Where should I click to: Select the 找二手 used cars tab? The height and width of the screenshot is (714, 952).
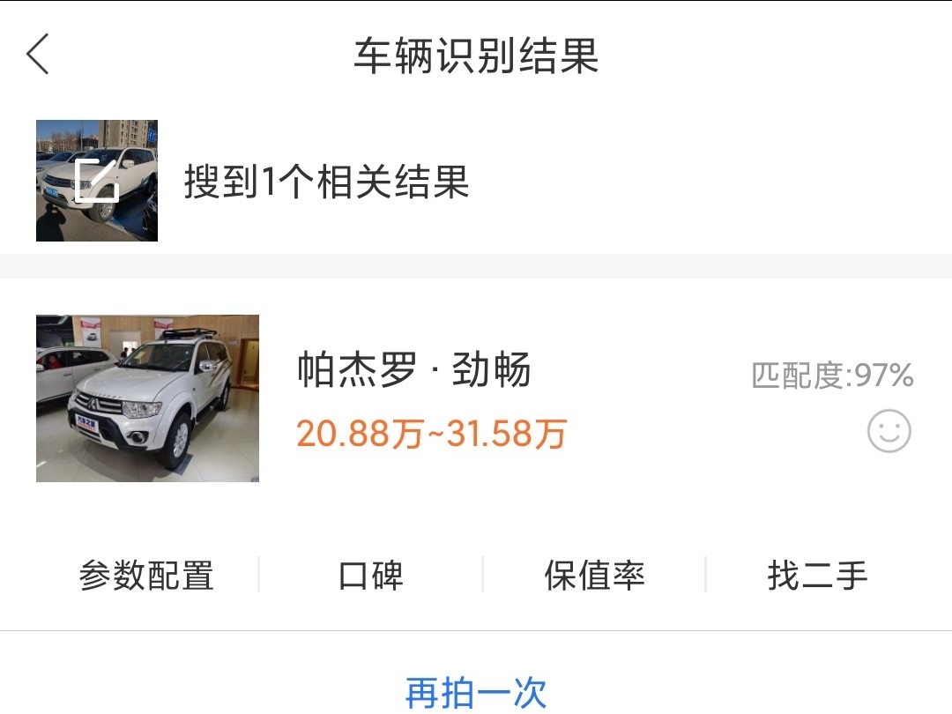[x=818, y=575]
